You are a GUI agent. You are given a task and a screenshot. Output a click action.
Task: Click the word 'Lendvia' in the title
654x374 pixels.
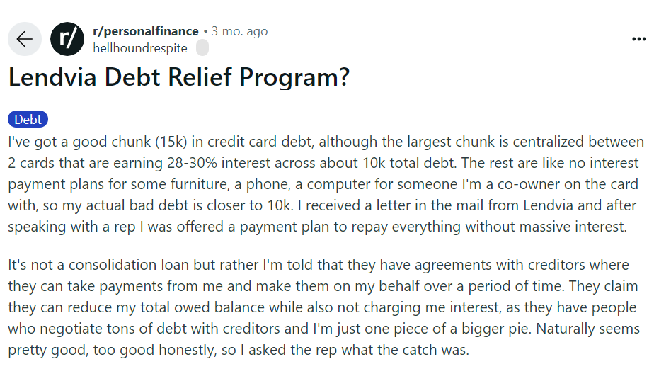[x=50, y=77]
